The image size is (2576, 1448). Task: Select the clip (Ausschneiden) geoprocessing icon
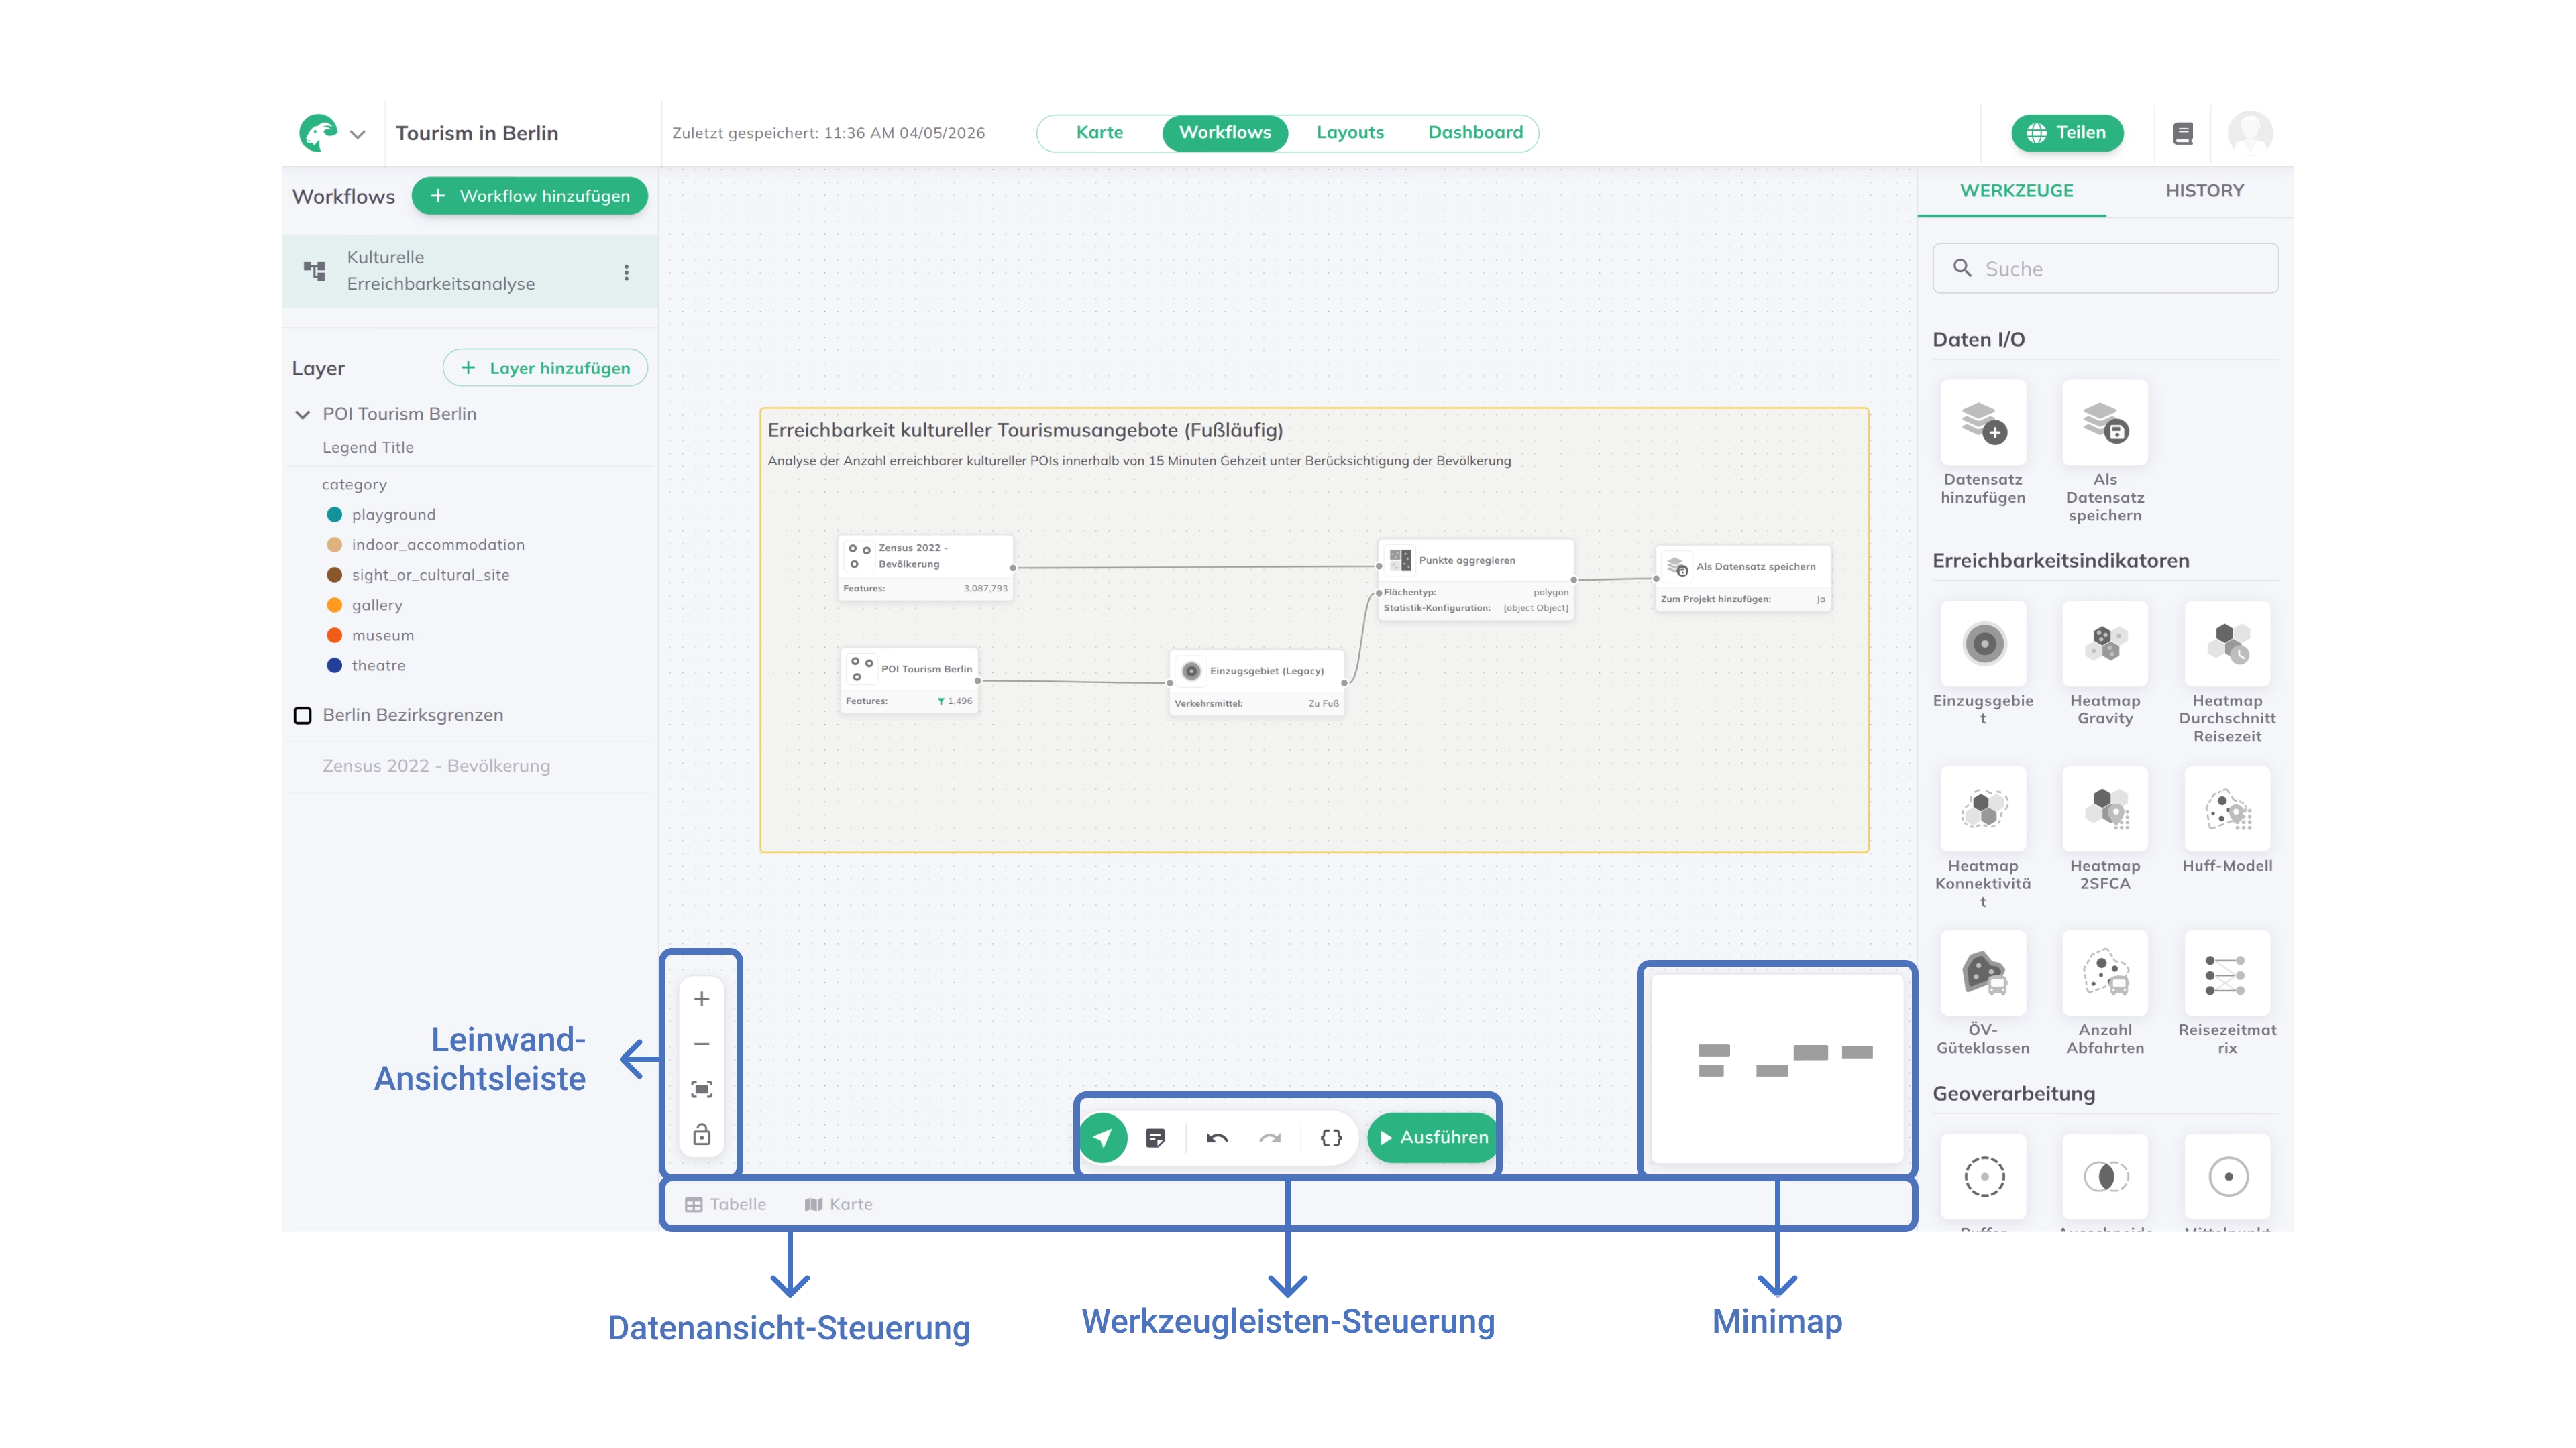pos(2104,1176)
